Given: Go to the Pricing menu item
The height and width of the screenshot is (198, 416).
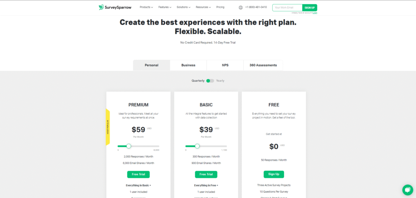Looking at the screenshot, I should (x=220, y=7).
